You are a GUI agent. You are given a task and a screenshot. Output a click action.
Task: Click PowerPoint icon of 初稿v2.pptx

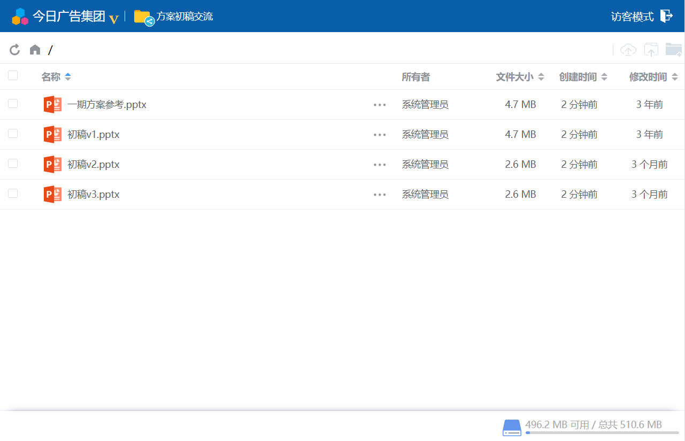click(x=52, y=164)
